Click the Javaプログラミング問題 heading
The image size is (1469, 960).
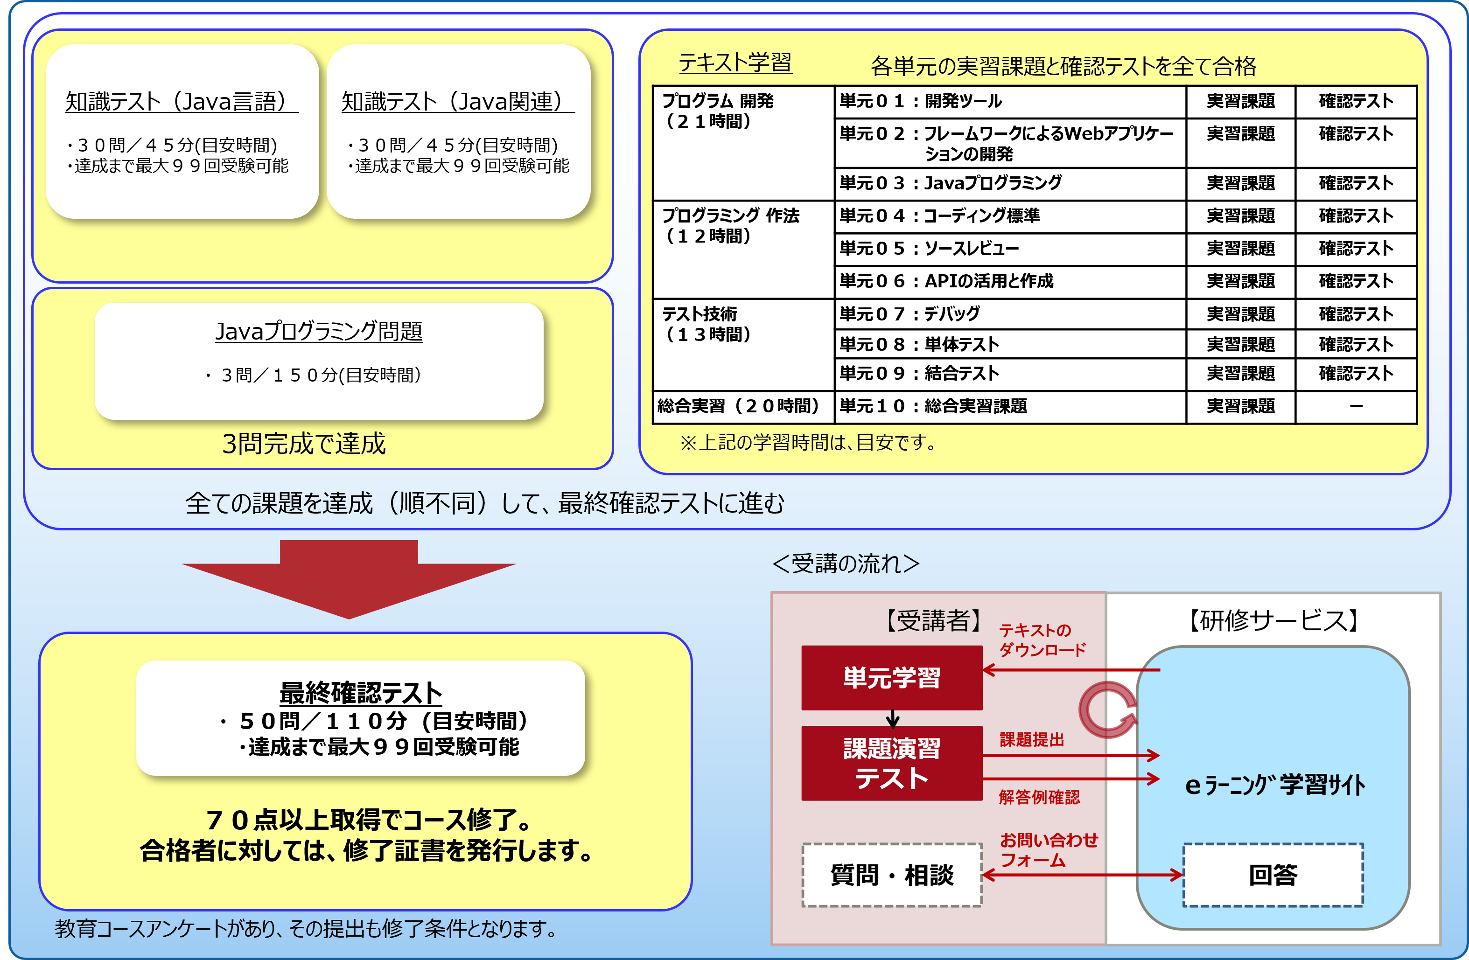pyautogui.click(x=319, y=331)
